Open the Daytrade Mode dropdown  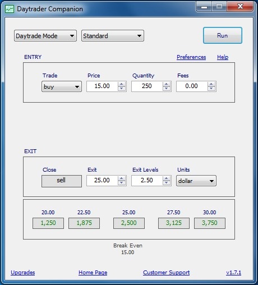[x=45, y=36]
